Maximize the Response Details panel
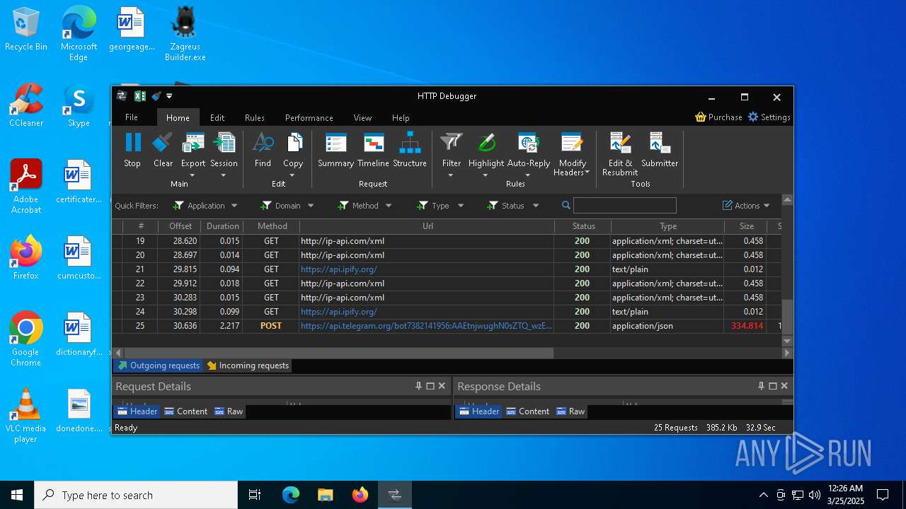This screenshot has height=509, width=906. click(772, 386)
